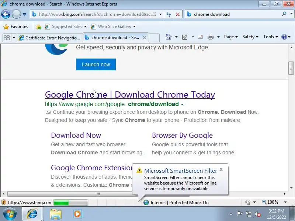295x221 pixels.
Task: Click the SmartScreen warning triangle icon
Action: pyautogui.click(x=139, y=171)
